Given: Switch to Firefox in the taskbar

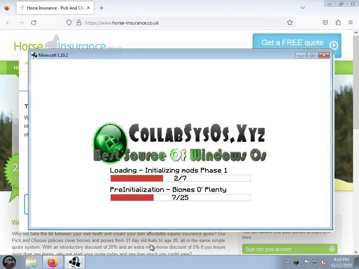Looking at the screenshot, I should click(x=53, y=262).
